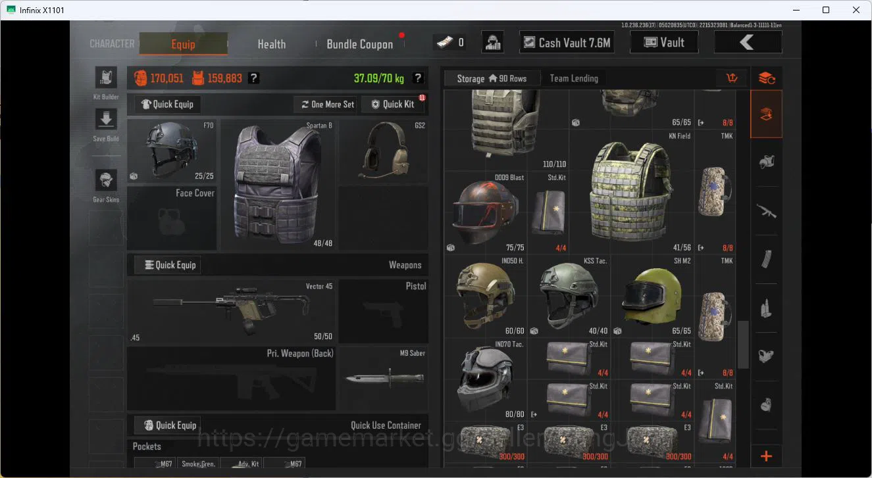Click the empty Face Cover slot
The image size is (872, 478).
click(x=172, y=218)
